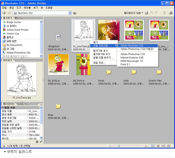Open with Adobe Illustrator CS2
Image resolution: width=175 pixels, height=158 pixels.
tap(138, 46)
